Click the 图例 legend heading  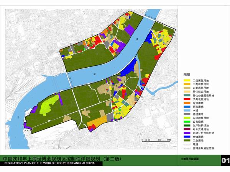point(187,75)
